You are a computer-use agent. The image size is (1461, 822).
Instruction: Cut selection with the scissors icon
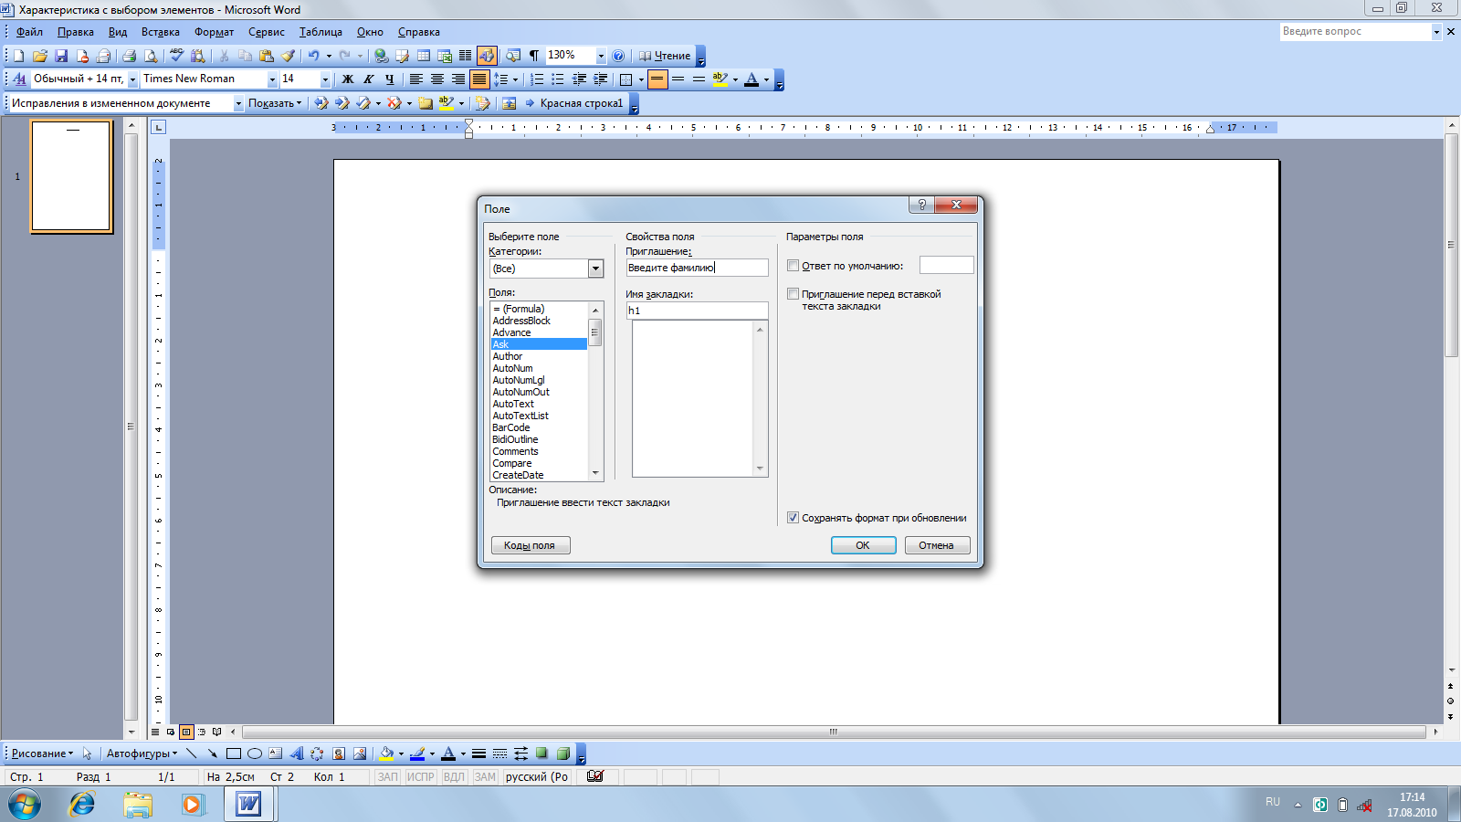pos(224,56)
